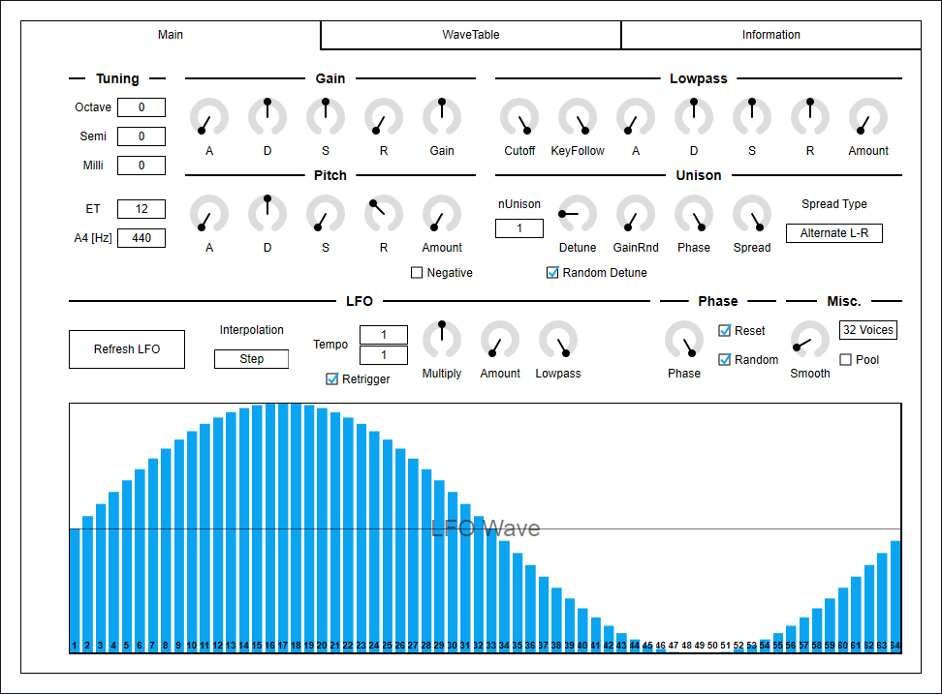Open the 32 Voices dropdown
The width and height of the screenshot is (942, 694).
point(867,330)
